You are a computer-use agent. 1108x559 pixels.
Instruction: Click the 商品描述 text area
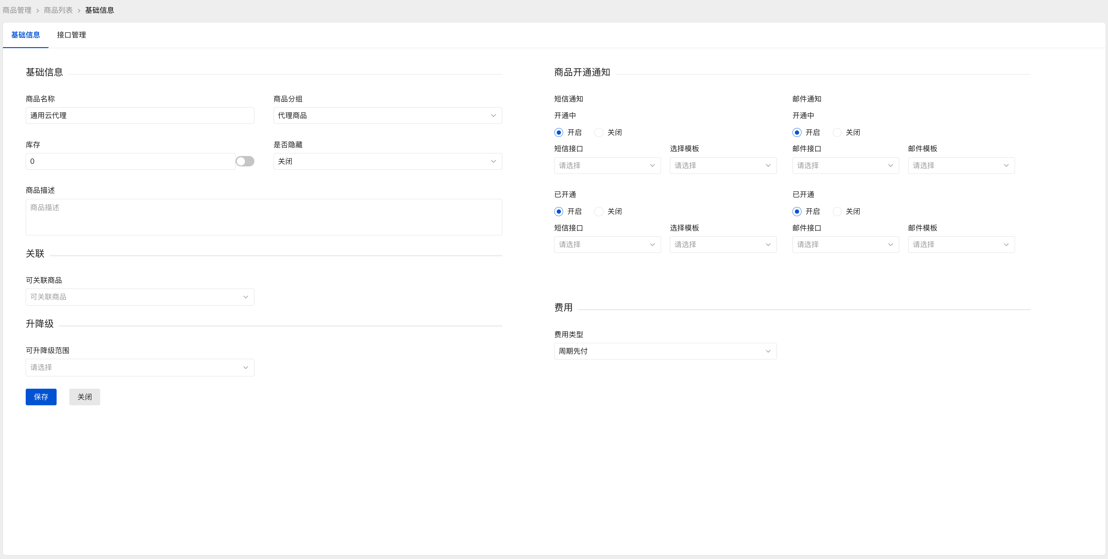264,217
